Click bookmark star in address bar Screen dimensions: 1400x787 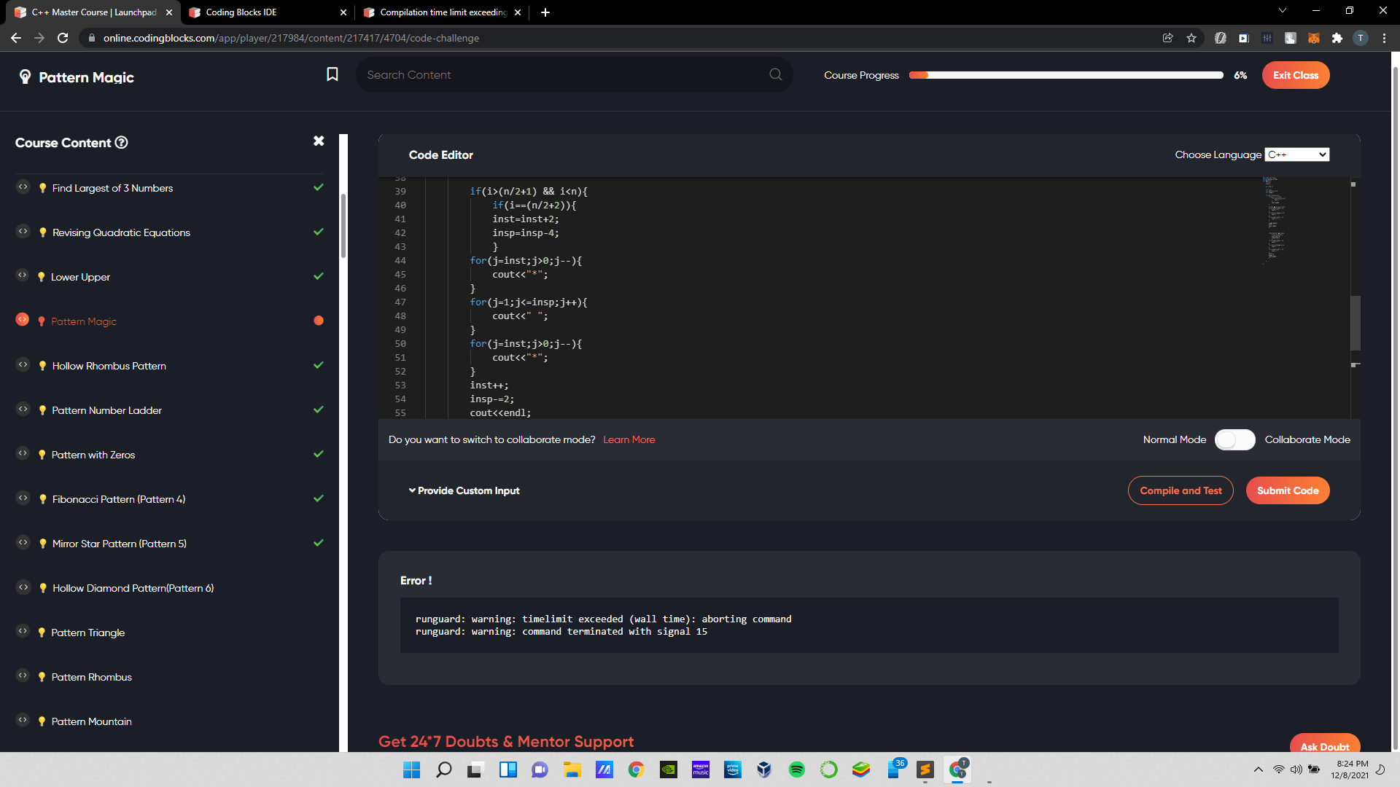(1191, 38)
